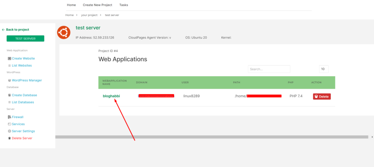The width and height of the screenshot is (374, 167).
Task: Click the Ubuntu logo icon
Action: point(64,33)
